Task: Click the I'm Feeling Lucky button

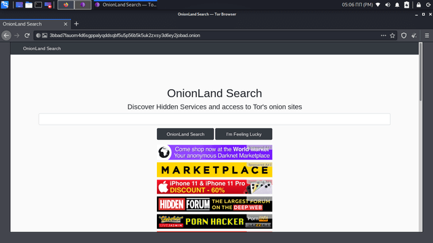Action: coord(244,134)
